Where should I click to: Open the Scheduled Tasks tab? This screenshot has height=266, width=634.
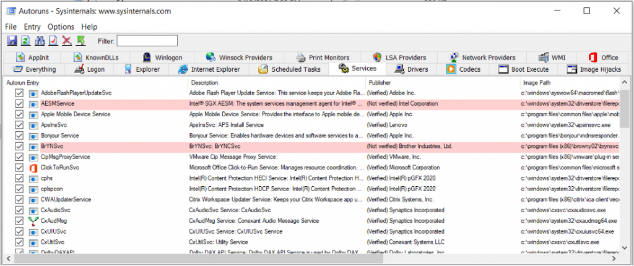[290, 69]
